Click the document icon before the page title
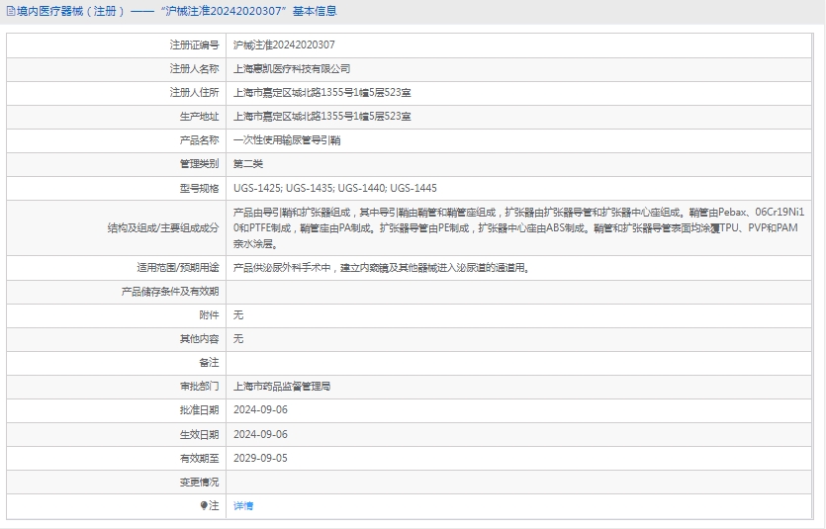Viewport: 826px width, 529px height. point(10,12)
